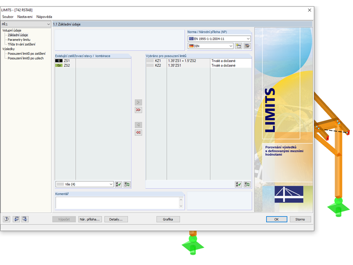This screenshot has width=353, height=265.
Task: Click the Komentář scrollbar up arrow
Action: tap(181, 199)
